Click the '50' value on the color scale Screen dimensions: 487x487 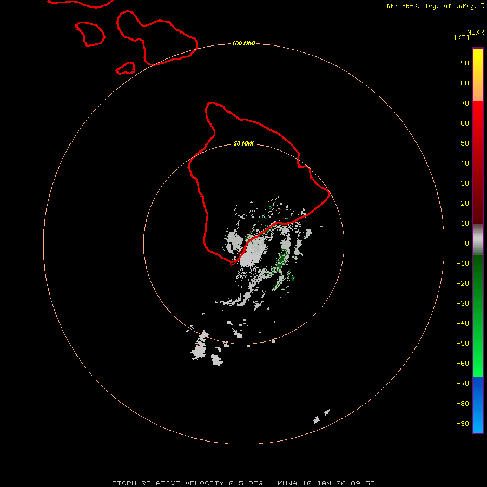(465, 143)
